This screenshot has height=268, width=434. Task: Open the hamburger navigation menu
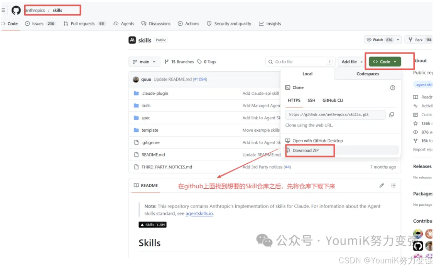(x=3, y=10)
